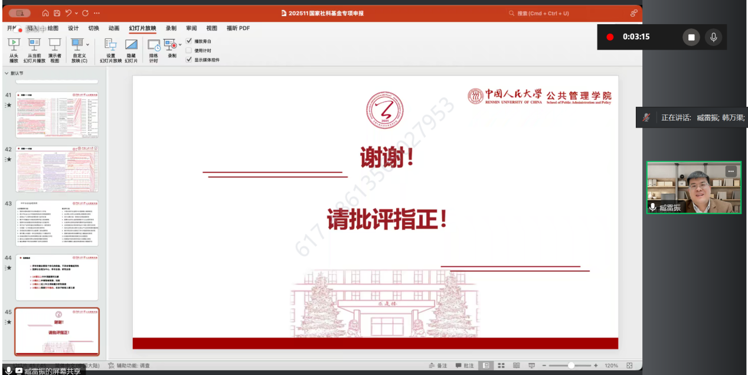
Task: Open 演示者视图 presenter view
Action: coord(55,45)
